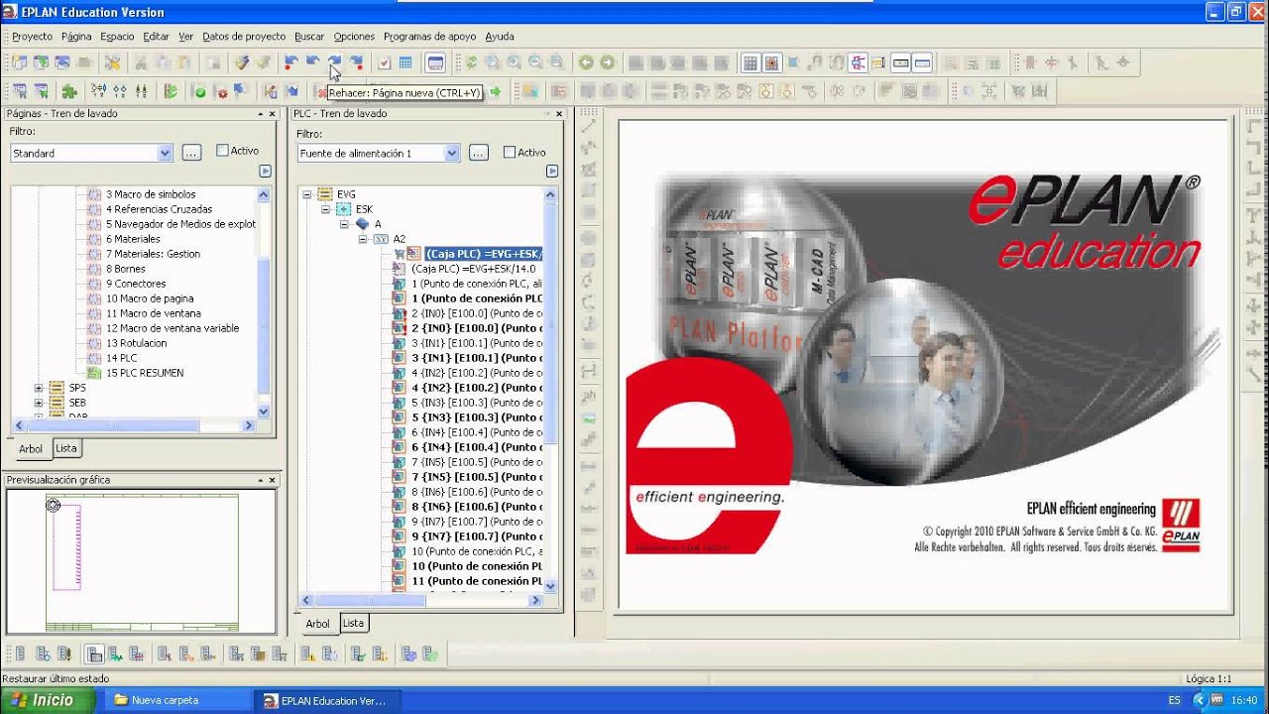The height and width of the screenshot is (714, 1269).
Task: Open the Inicio start button
Action: [48, 700]
